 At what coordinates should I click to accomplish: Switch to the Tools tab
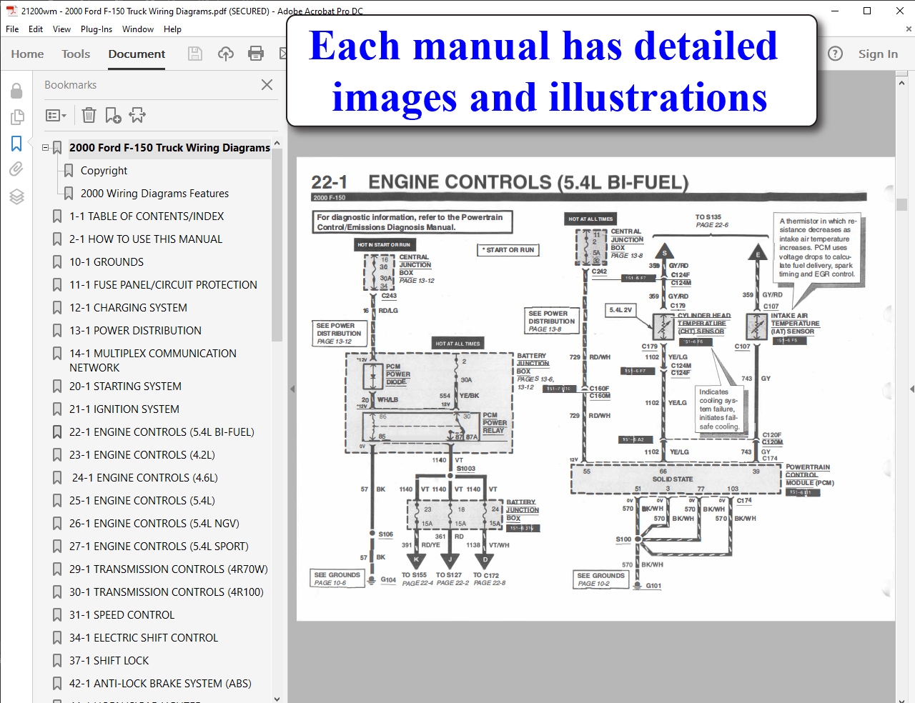point(76,54)
